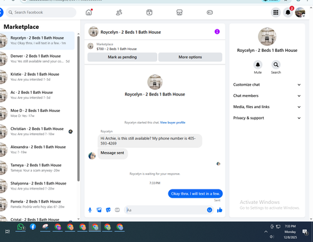Open the Roycelyn conversation in chat list
The image size is (313, 242).
pos(37,41)
